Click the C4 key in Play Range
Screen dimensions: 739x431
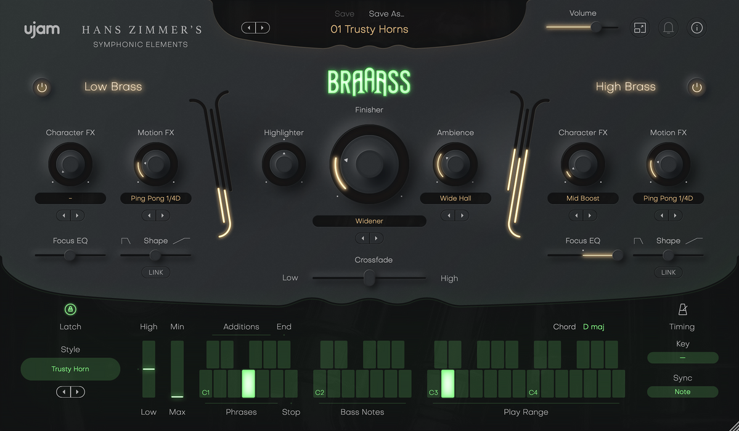click(533, 384)
